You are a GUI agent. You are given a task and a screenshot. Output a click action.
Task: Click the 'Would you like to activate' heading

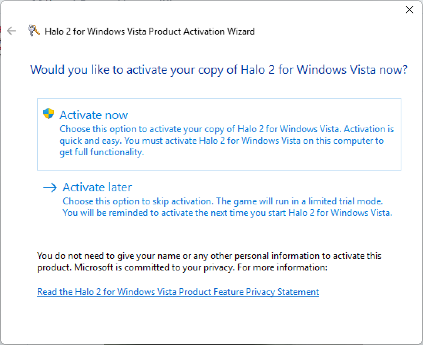pos(218,70)
